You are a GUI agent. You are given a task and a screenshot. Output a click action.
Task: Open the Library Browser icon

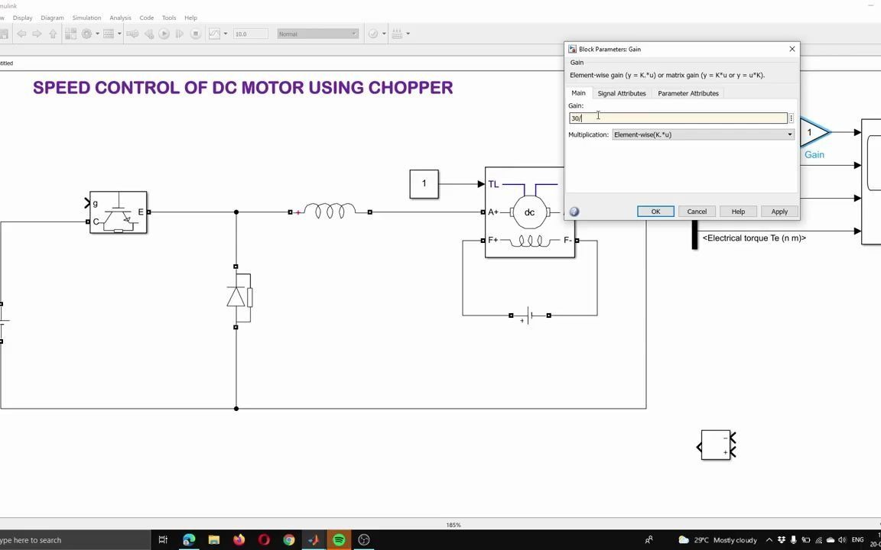70,34
